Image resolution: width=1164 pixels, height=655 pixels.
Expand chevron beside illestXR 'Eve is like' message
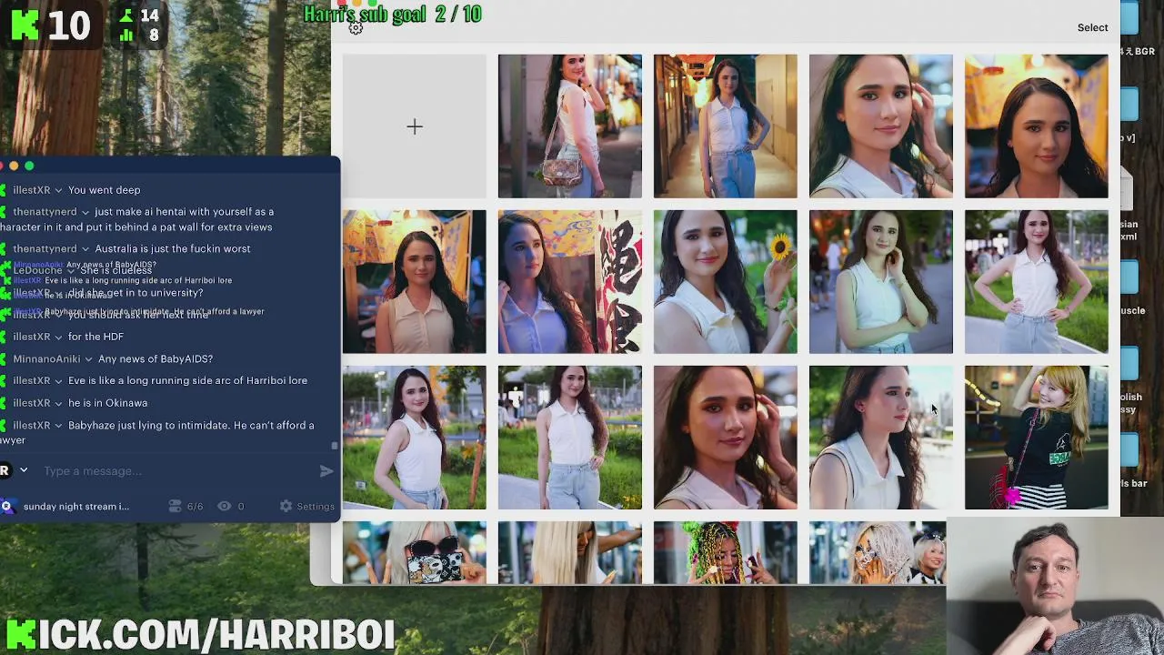coord(58,380)
